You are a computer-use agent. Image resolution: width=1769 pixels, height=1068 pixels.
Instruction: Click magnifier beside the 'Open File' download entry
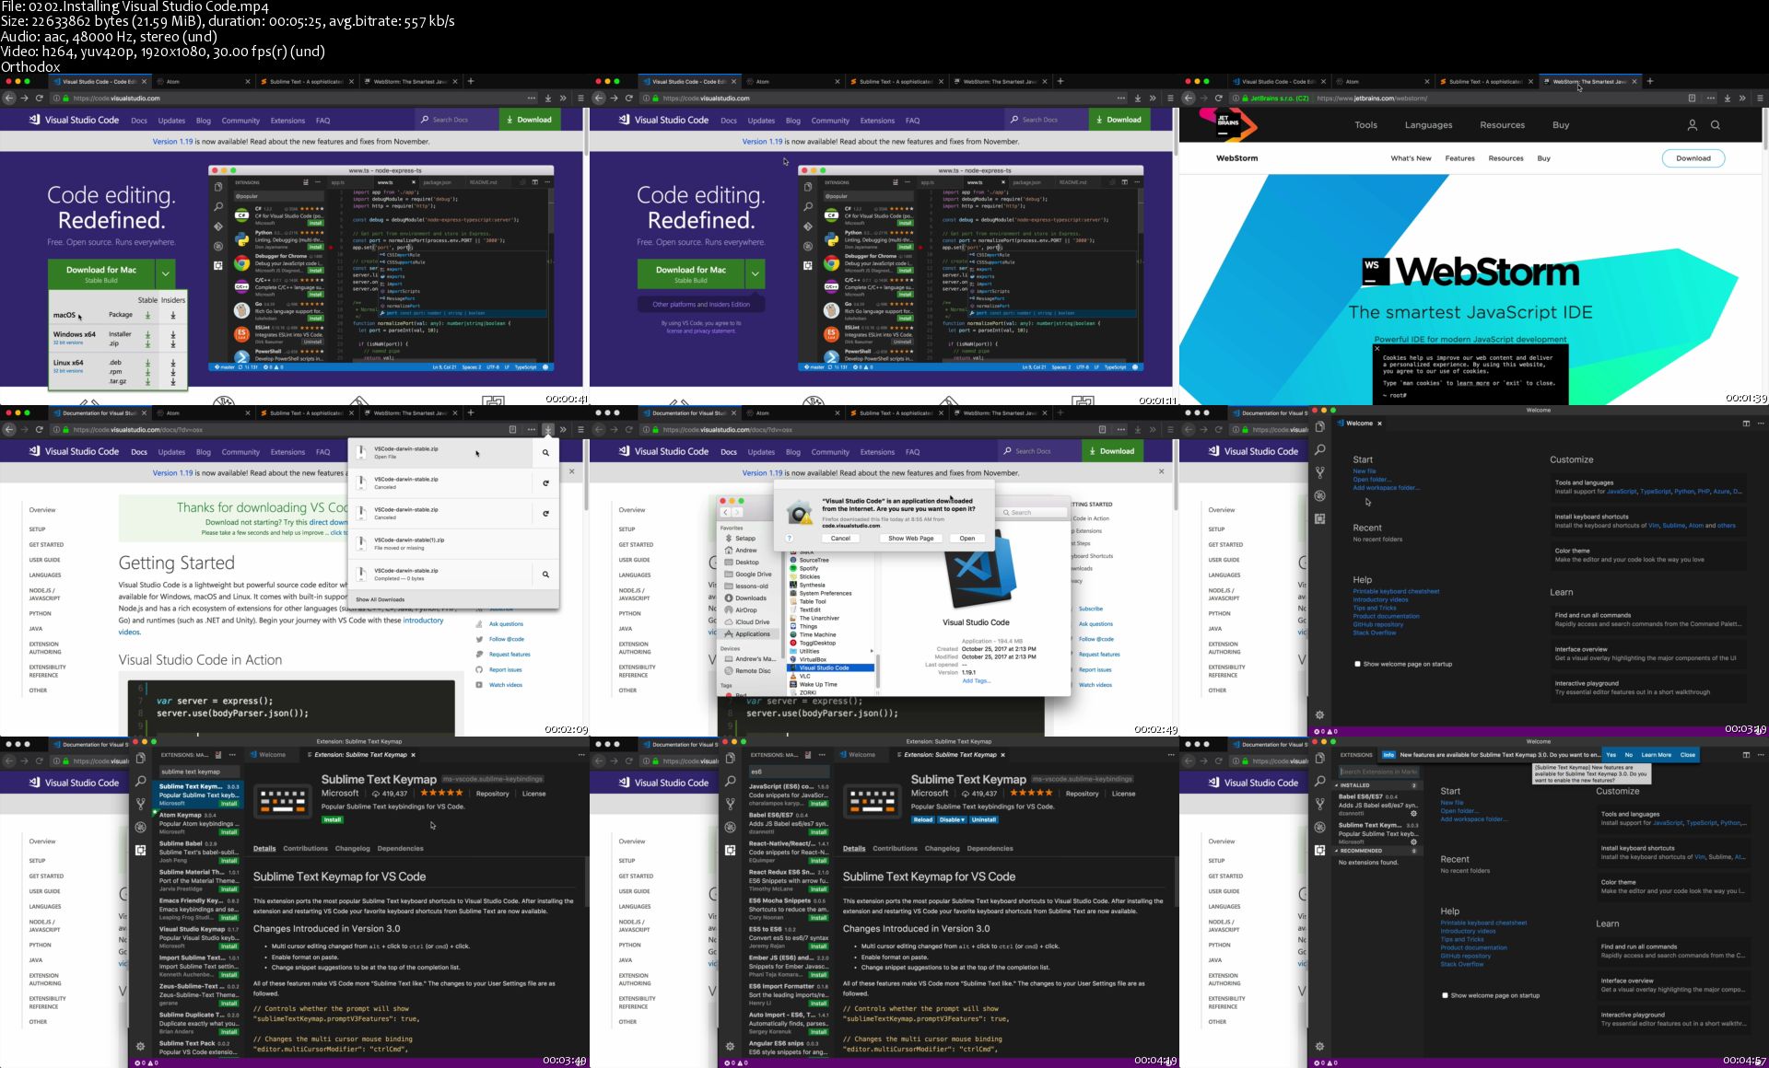click(x=545, y=452)
